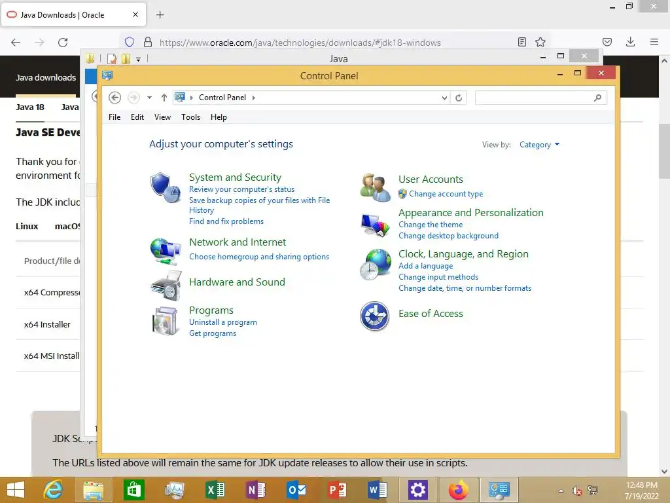Select the Linux tab on Oracle page
The height and width of the screenshot is (503, 670).
[x=27, y=226]
